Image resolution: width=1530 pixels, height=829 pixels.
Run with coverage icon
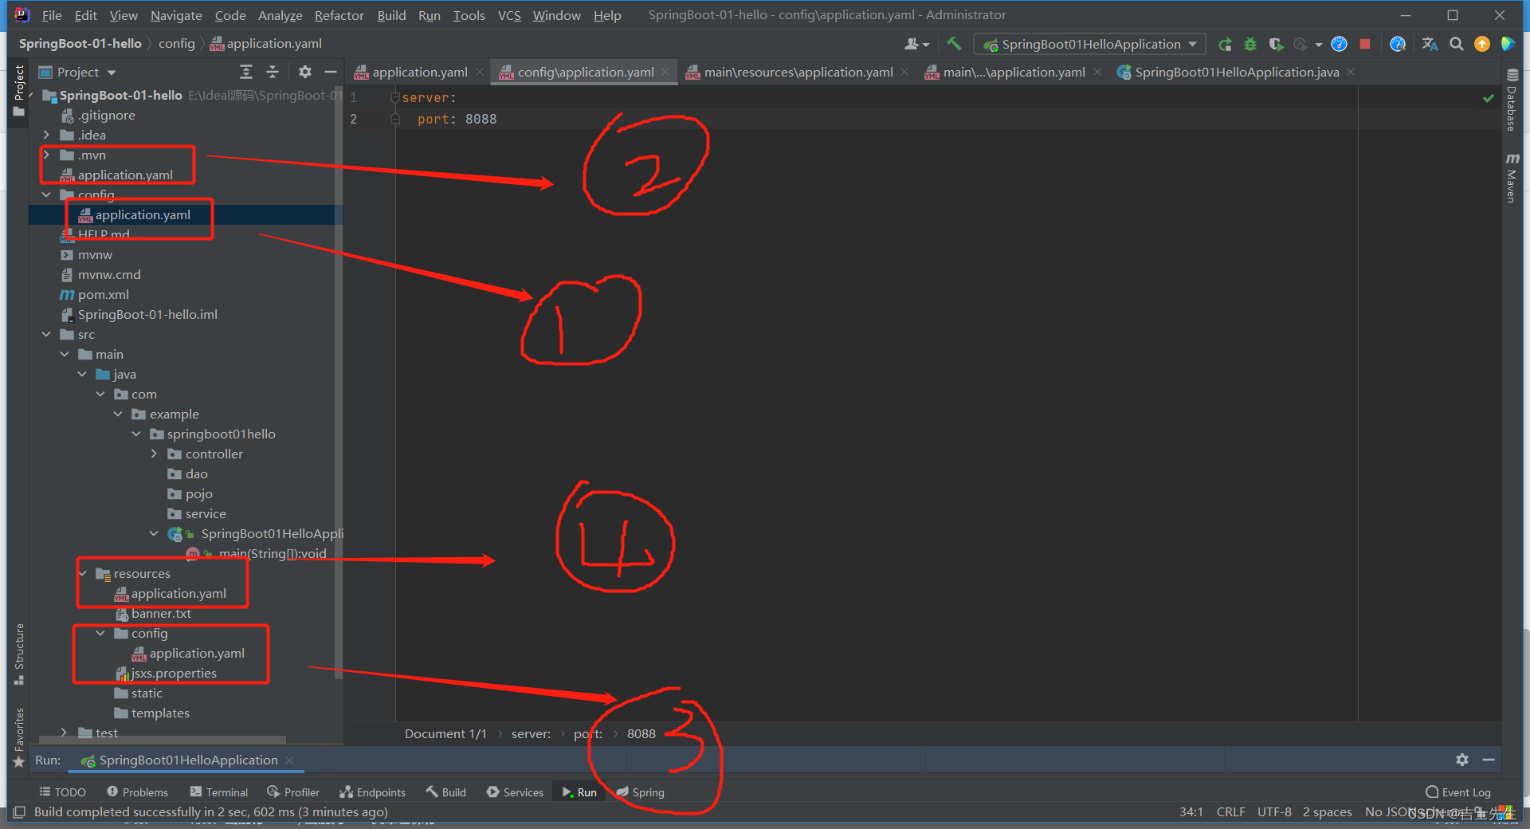coord(1276,44)
